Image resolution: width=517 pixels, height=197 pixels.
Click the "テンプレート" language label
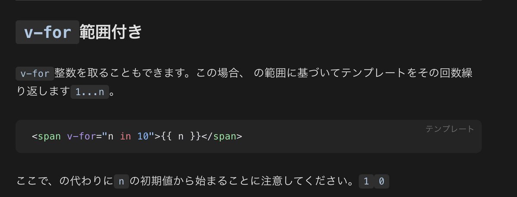(x=449, y=129)
